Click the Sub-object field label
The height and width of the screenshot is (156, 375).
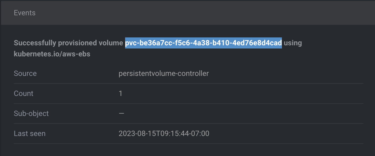pos(31,114)
